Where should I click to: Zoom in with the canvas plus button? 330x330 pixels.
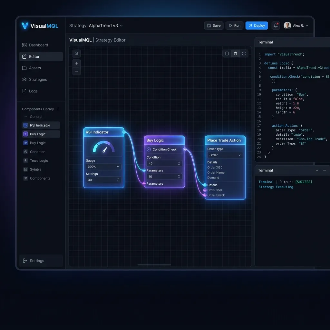[x=77, y=63]
